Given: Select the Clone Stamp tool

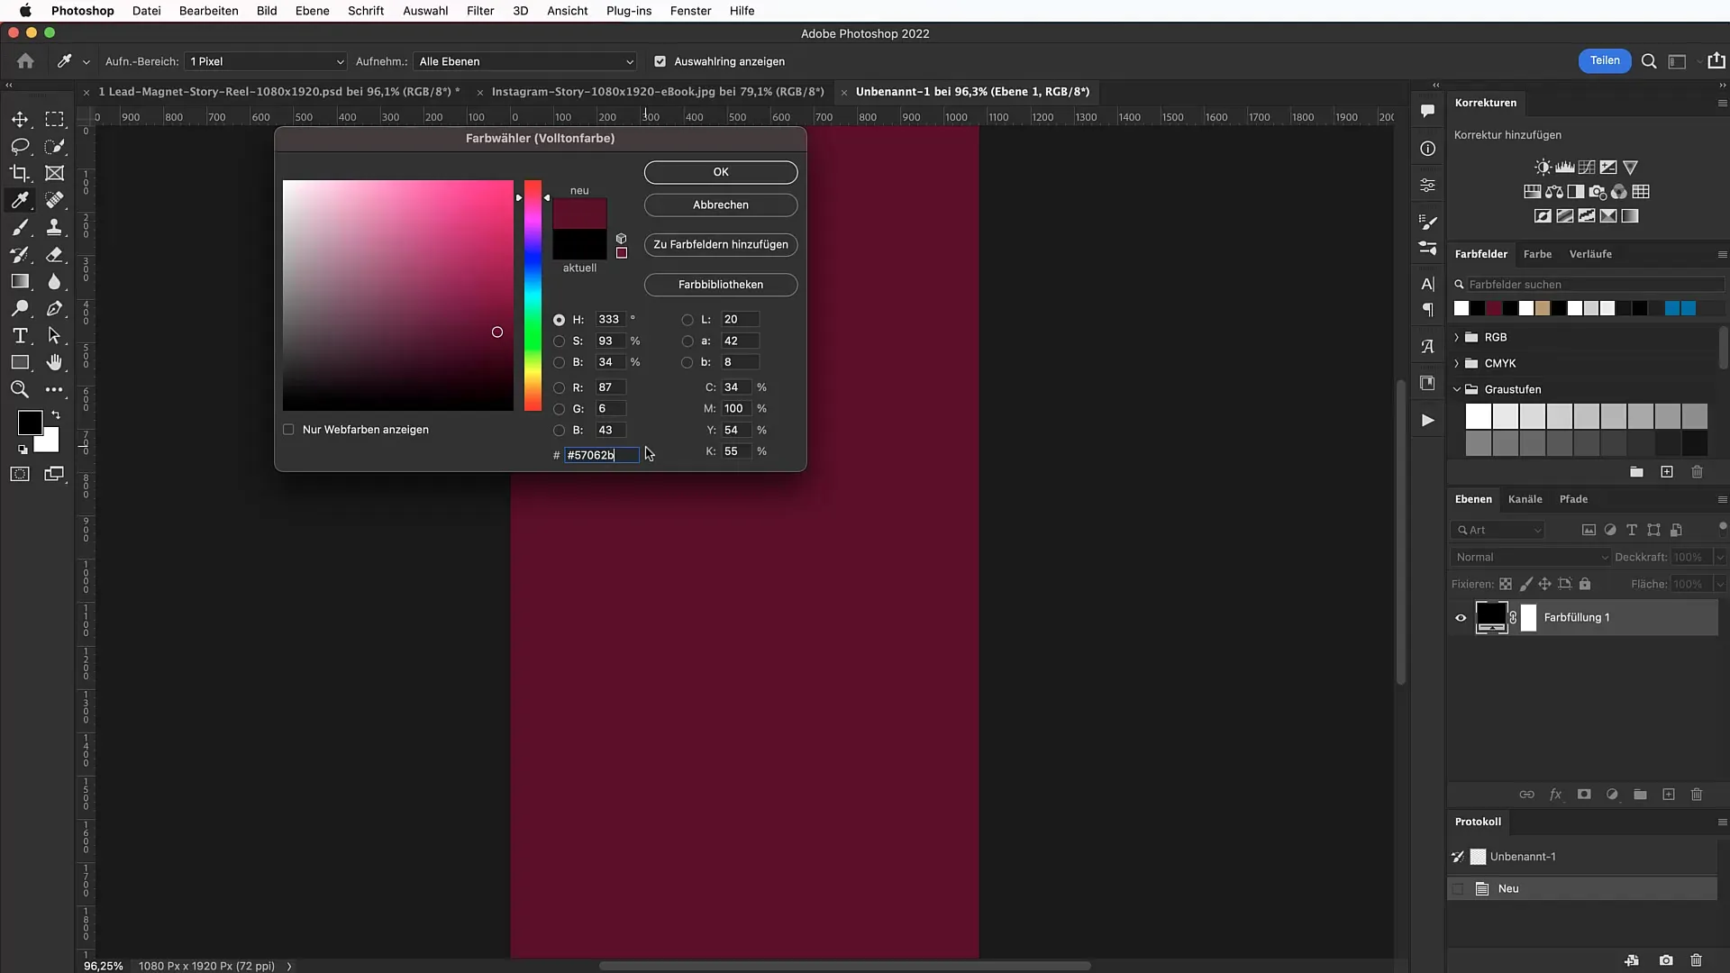Looking at the screenshot, I should pyautogui.click(x=55, y=227).
